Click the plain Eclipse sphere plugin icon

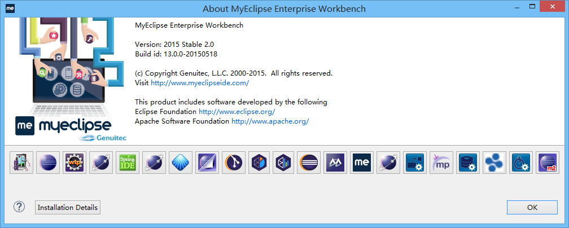[48, 163]
